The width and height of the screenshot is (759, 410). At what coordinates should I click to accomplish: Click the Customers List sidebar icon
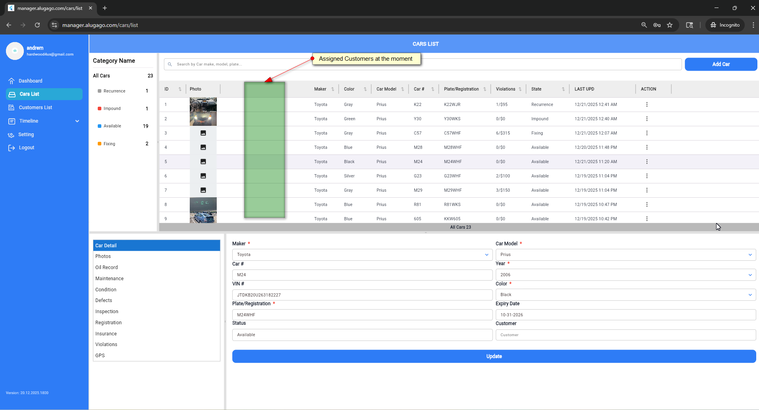click(x=12, y=108)
